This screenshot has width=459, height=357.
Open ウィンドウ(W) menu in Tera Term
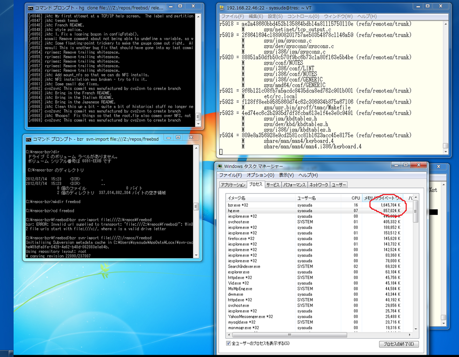339,16
